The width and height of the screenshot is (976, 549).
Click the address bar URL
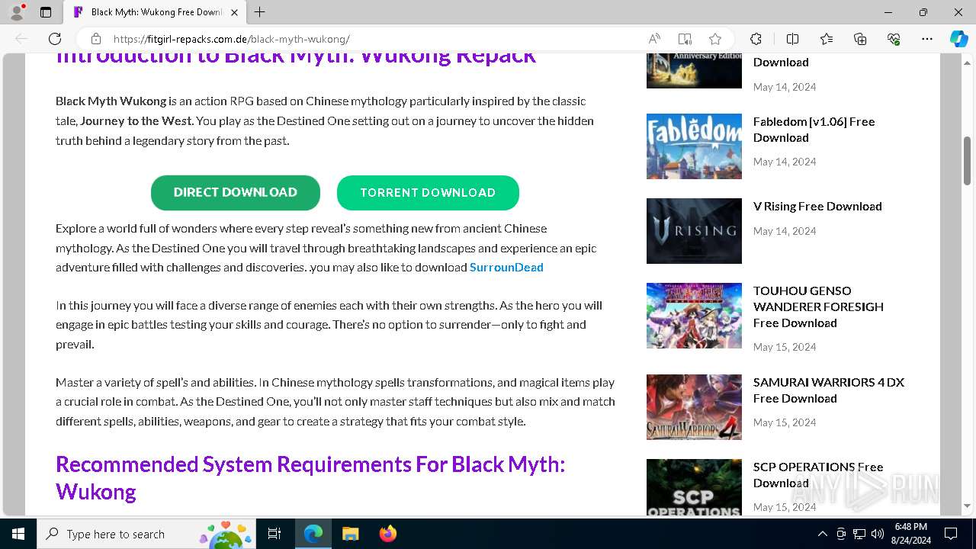[x=232, y=39]
